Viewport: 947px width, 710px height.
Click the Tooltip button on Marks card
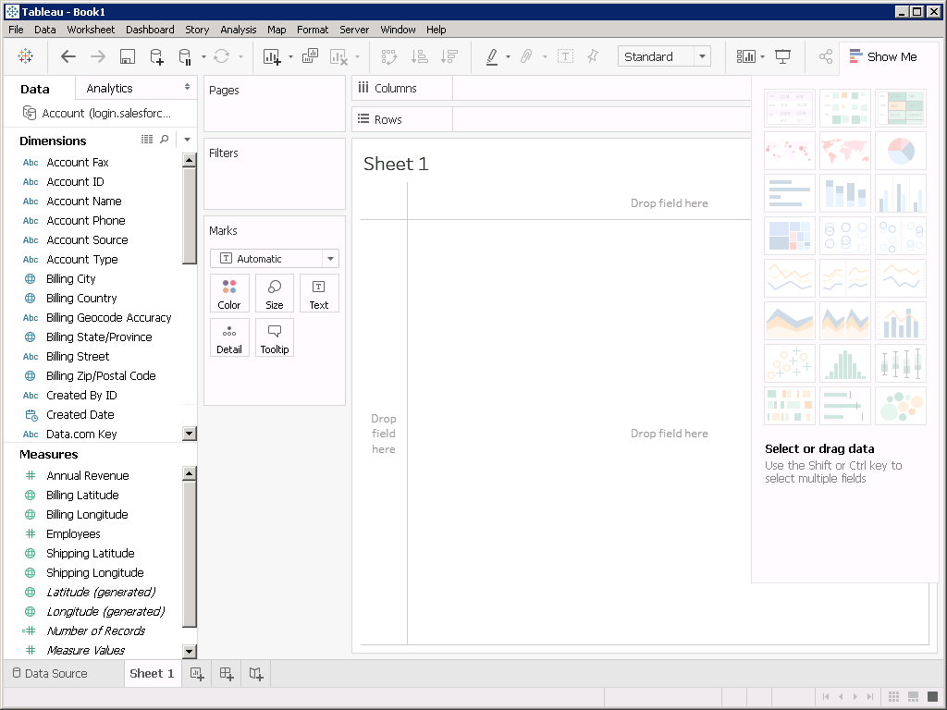click(x=275, y=337)
